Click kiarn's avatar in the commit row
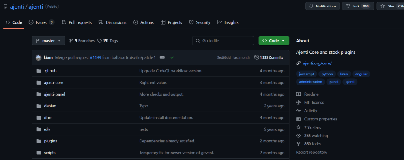Screen dimensions: 404x160 (38, 57)
